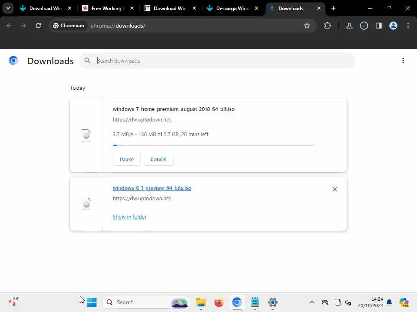Expand hidden system tray icons

point(312,302)
